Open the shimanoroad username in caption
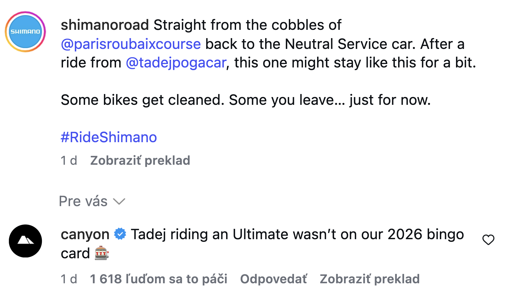Viewport: 505px width, 301px height. pyautogui.click(x=105, y=25)
